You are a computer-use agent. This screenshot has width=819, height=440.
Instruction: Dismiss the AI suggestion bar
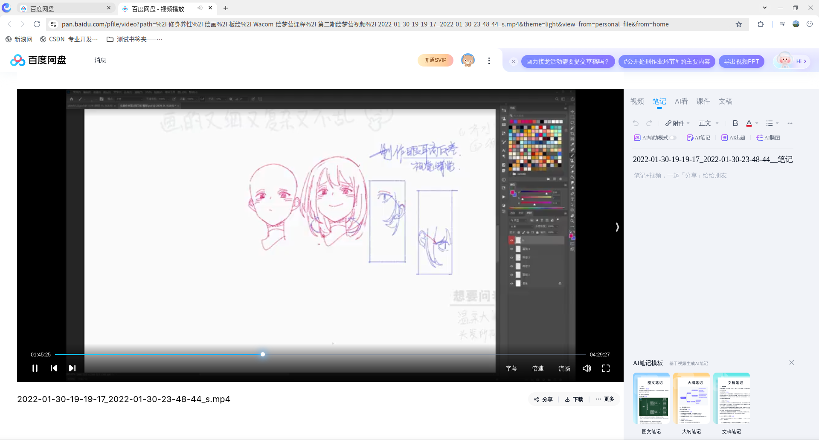tap(514, 62)
